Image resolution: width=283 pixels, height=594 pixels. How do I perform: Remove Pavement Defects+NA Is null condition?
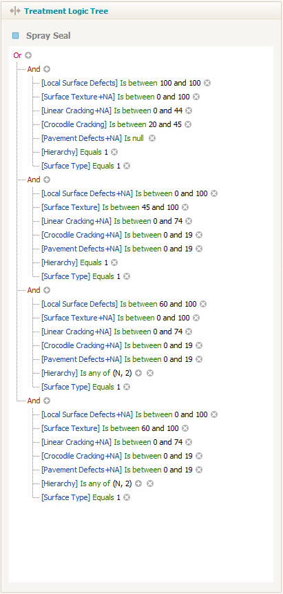pyautogui.click(x=152, y=138)
